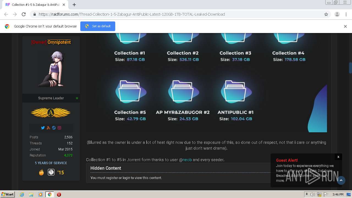Click the orange social icon beside Twitter
Viewport: 352px width, 198px height.
(48, 128)
